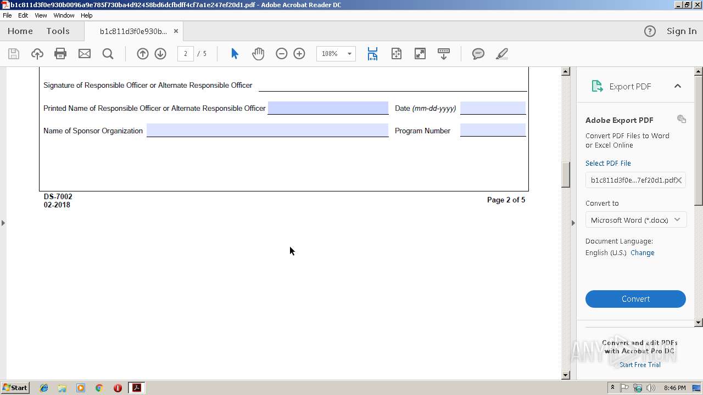Image resolution: width=703 pixels, height=395 pixels.
Task: Go to previous page arrow
Action: pyautogui.click(x=143, y=54)
